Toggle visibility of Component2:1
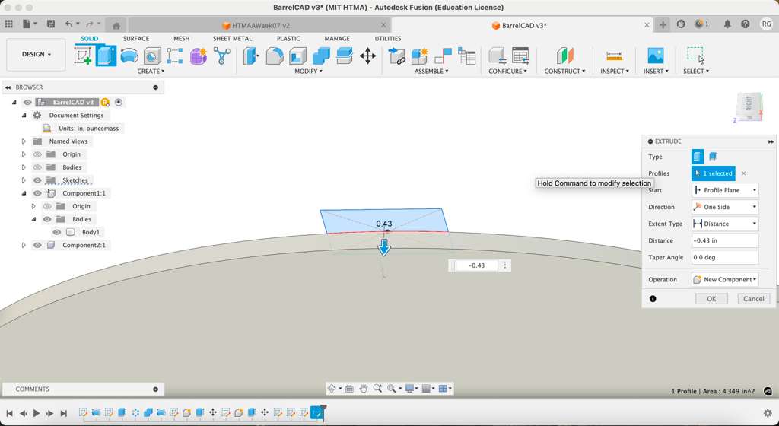The image size is (779, 426). (37, 245)
